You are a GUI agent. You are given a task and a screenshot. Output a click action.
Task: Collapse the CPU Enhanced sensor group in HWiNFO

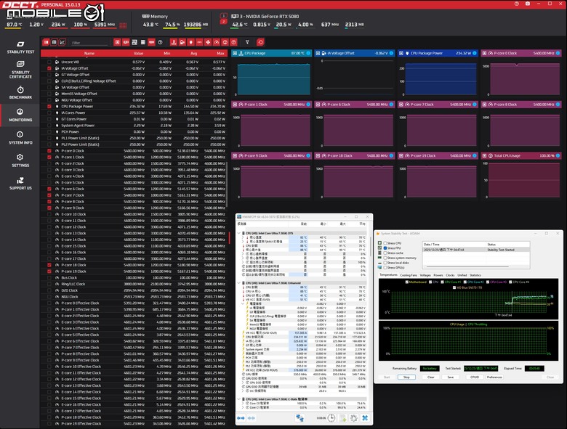[x=238, y=283]
